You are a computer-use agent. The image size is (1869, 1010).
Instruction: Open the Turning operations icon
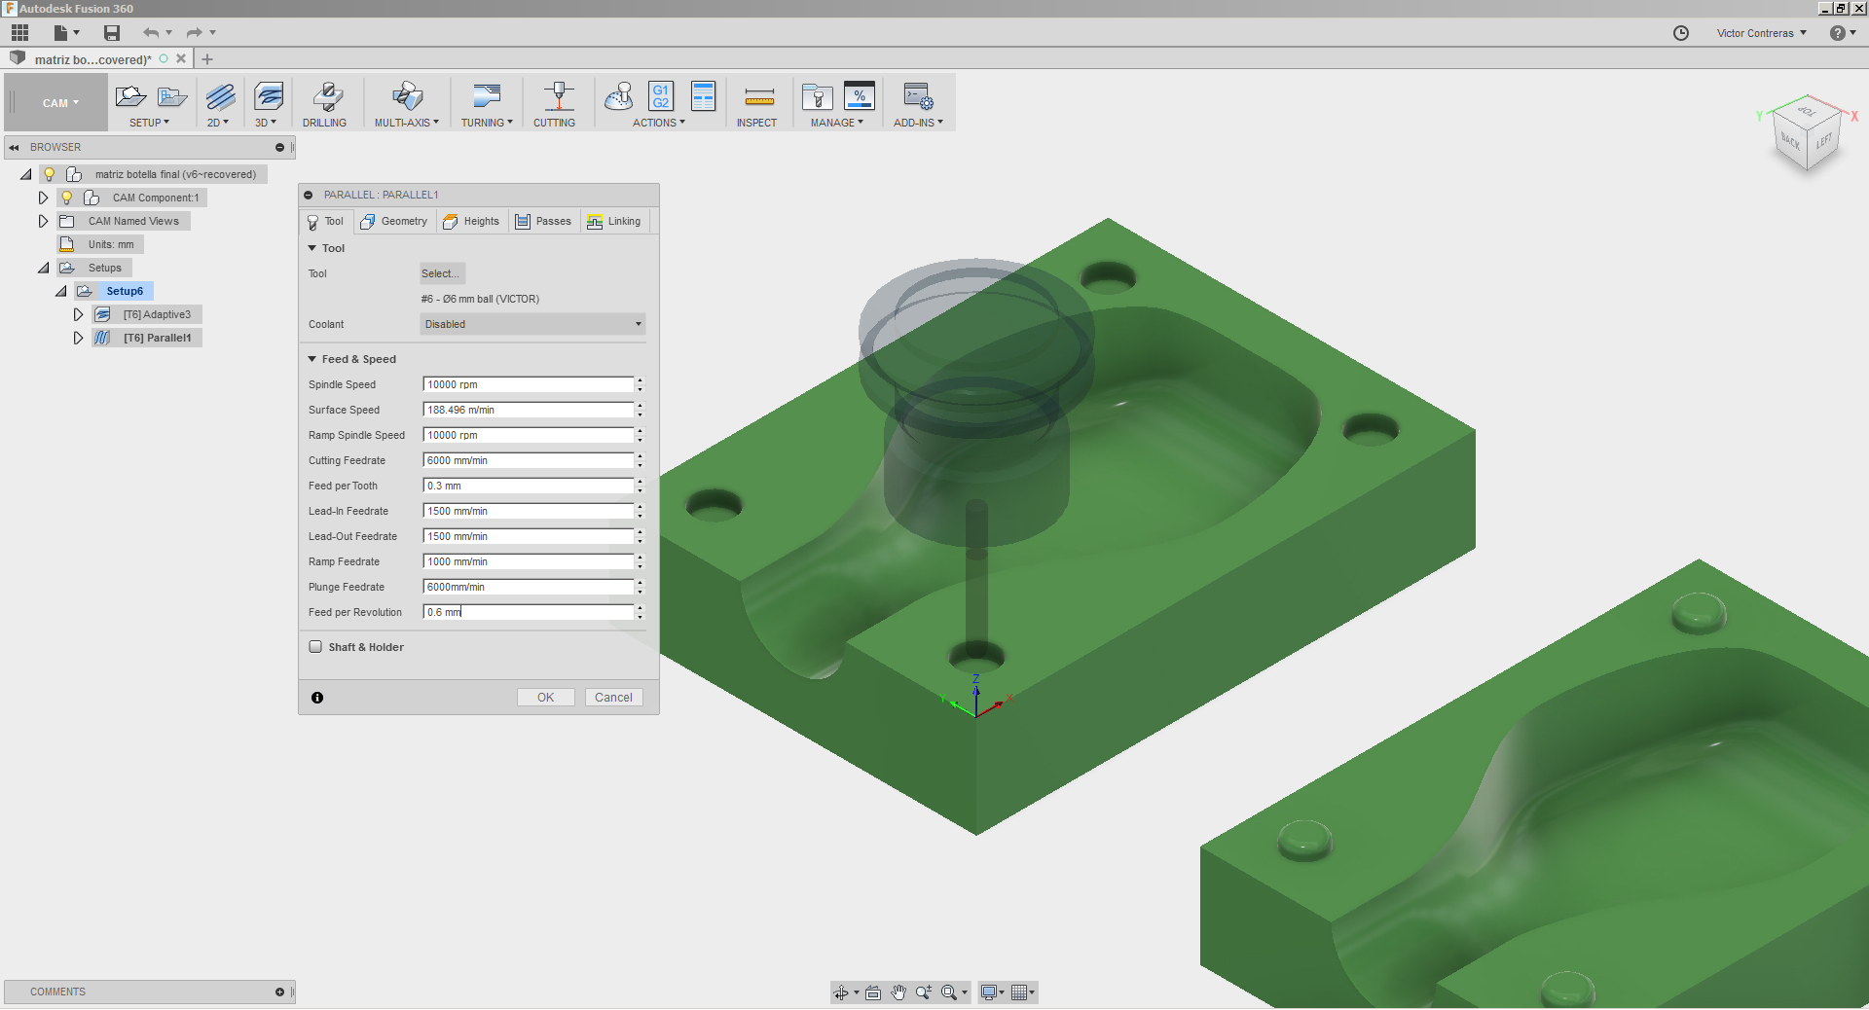486,96
